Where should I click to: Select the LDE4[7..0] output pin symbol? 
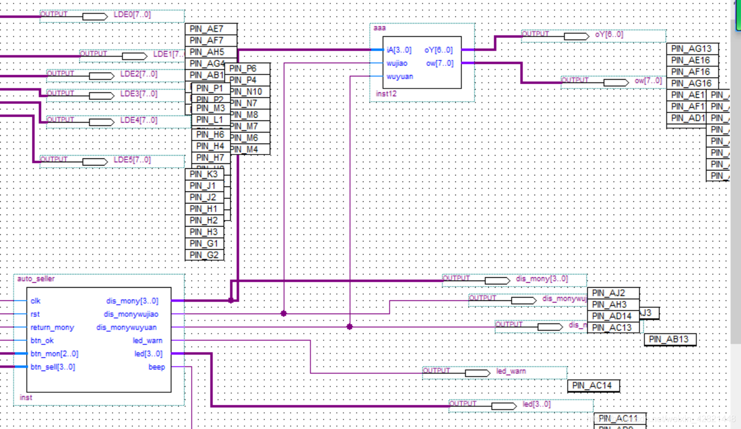click(x=102, y=122)
